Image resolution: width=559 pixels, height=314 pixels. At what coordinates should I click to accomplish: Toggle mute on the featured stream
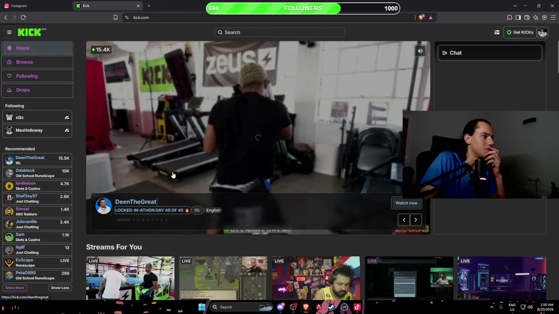click(420, 51)
